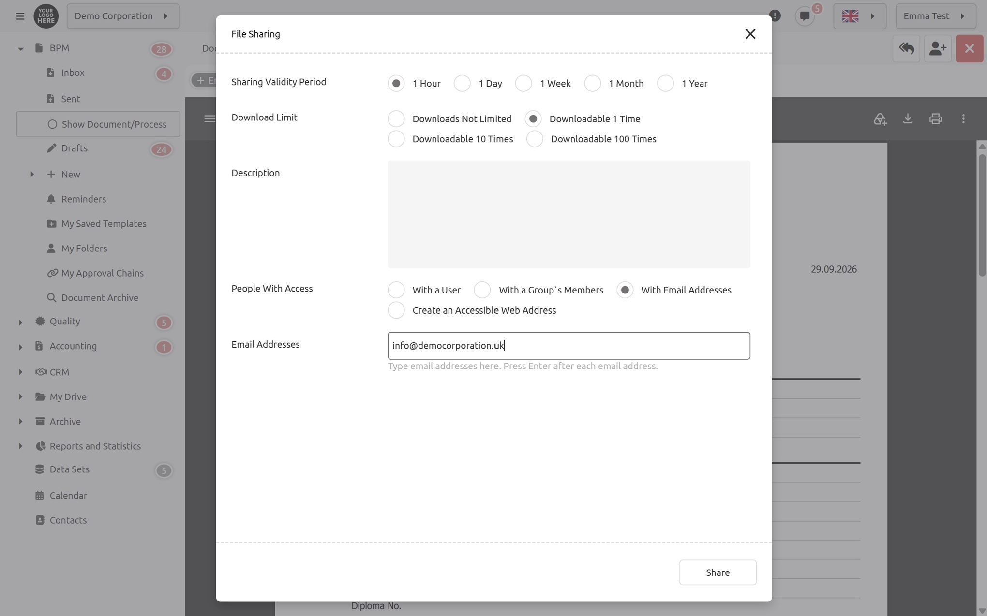Expand the Quality section

(20, 322)
